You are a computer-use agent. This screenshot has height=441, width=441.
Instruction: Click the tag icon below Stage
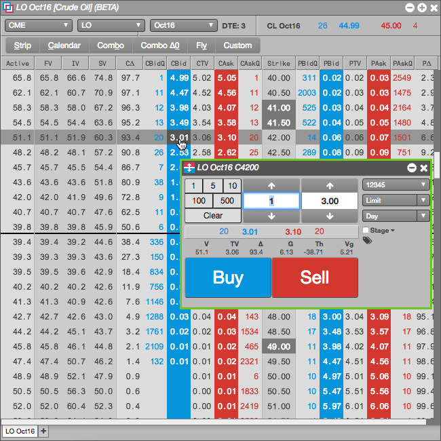367,240
